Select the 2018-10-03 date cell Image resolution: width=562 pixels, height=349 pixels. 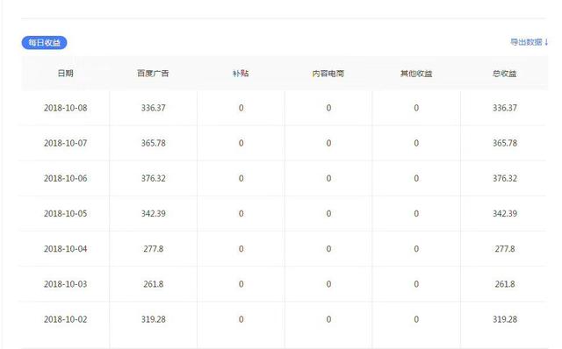(66, 284)
